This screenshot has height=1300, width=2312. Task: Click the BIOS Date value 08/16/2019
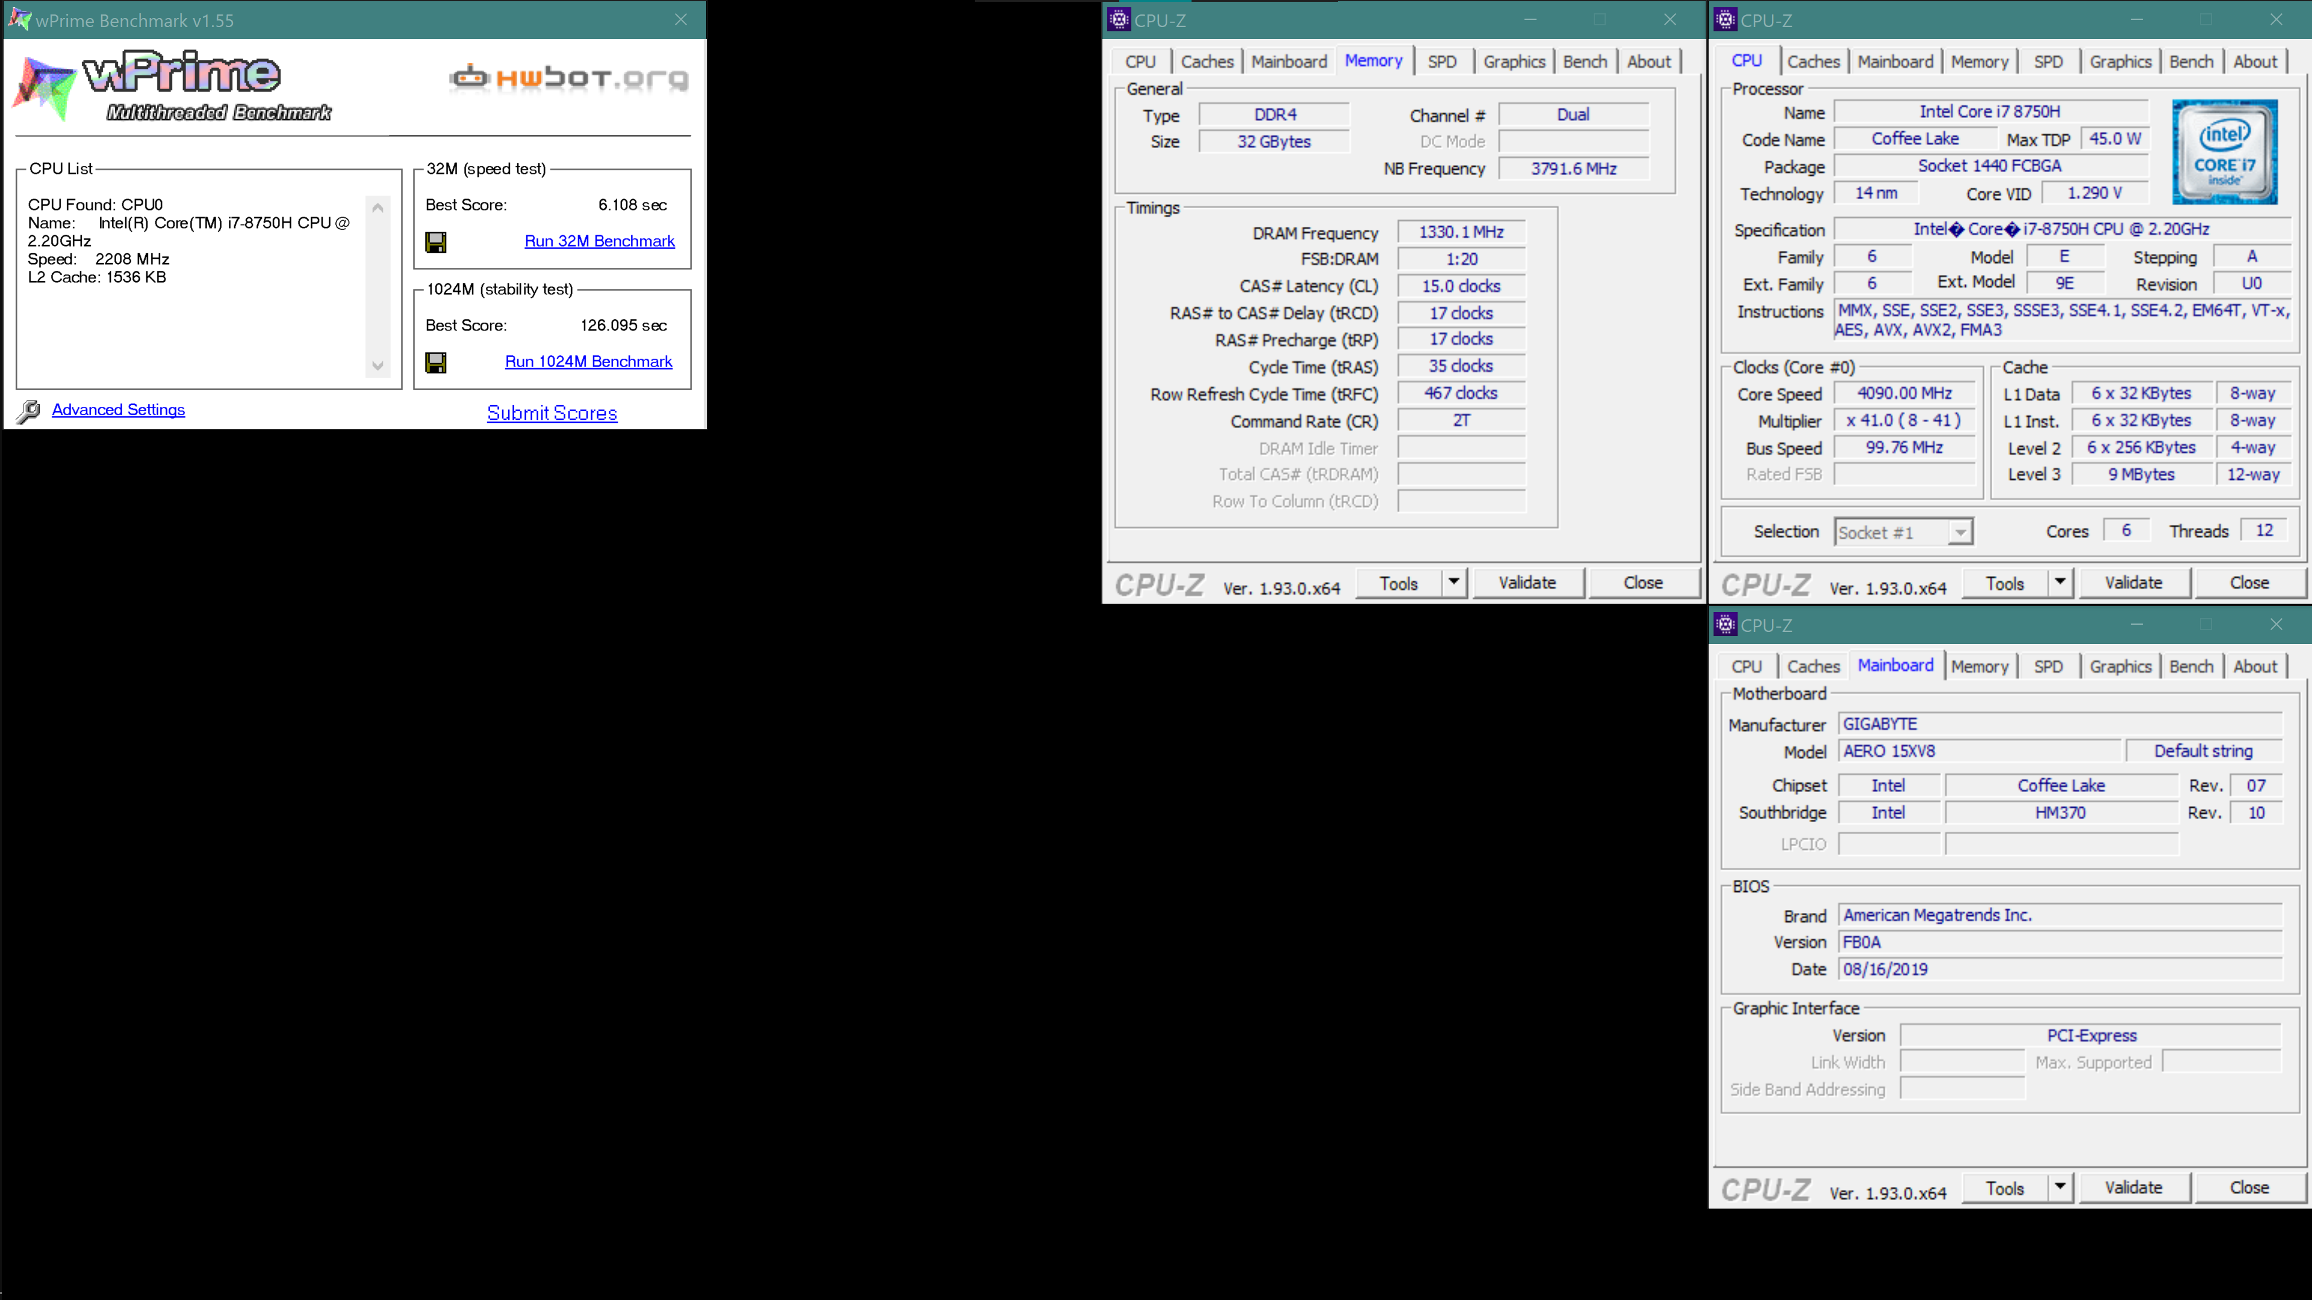point(2060,969)
